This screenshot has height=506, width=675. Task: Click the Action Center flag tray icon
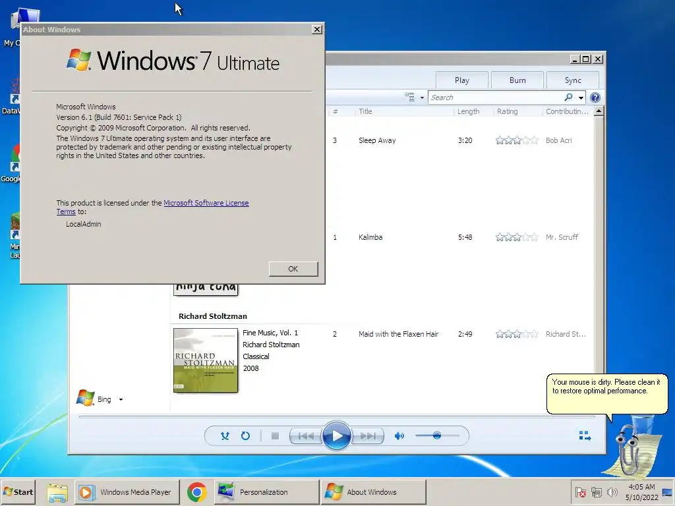(x=580, y=492)
